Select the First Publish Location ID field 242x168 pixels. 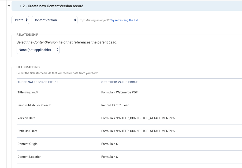[34, 105]
